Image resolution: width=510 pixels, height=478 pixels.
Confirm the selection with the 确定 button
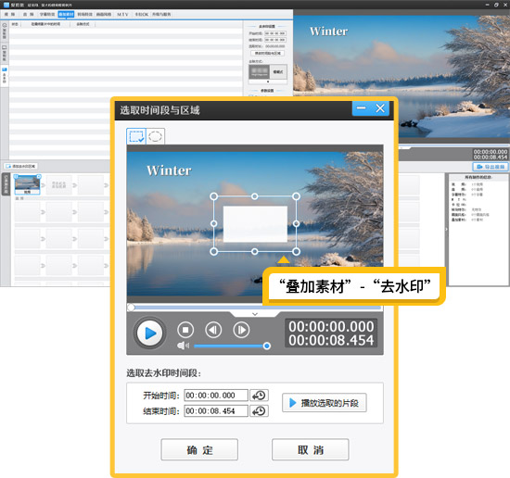point(199,449)
